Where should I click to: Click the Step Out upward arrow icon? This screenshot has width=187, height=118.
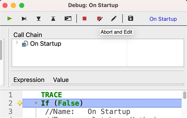(53, 19)
